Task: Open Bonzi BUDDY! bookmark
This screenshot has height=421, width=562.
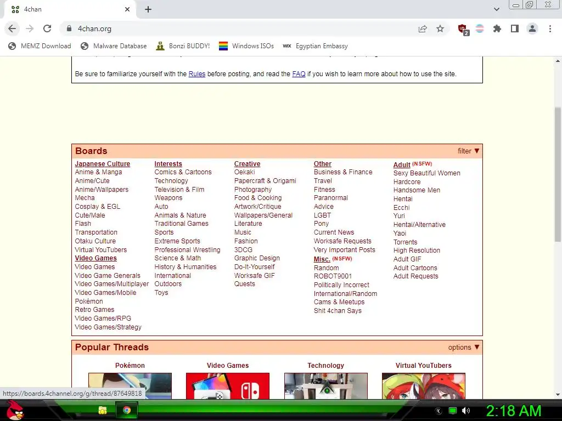Action: coord(183,46)
